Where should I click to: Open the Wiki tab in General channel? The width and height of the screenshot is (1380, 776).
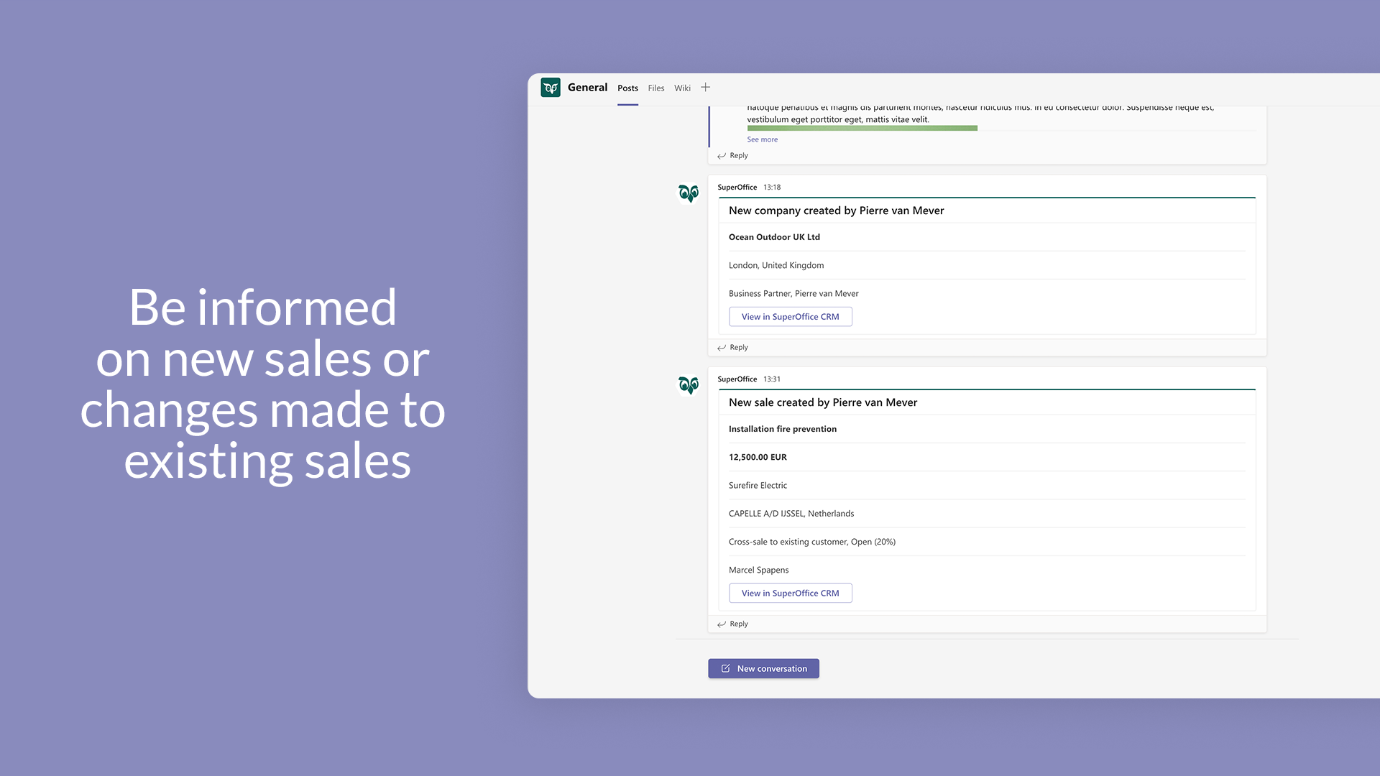[x=682, y=87]
